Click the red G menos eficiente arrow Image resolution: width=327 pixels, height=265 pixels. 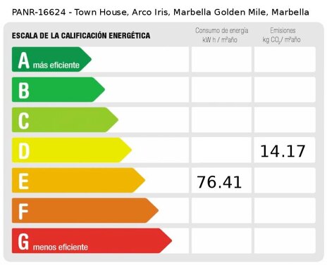[x=92, y=240]
